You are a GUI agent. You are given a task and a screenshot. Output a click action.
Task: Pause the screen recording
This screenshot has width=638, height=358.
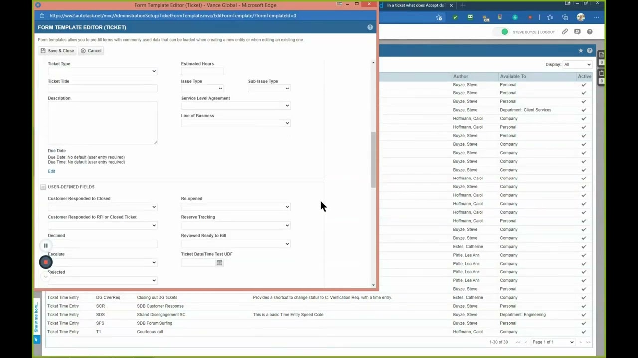(x=45, y=245)
